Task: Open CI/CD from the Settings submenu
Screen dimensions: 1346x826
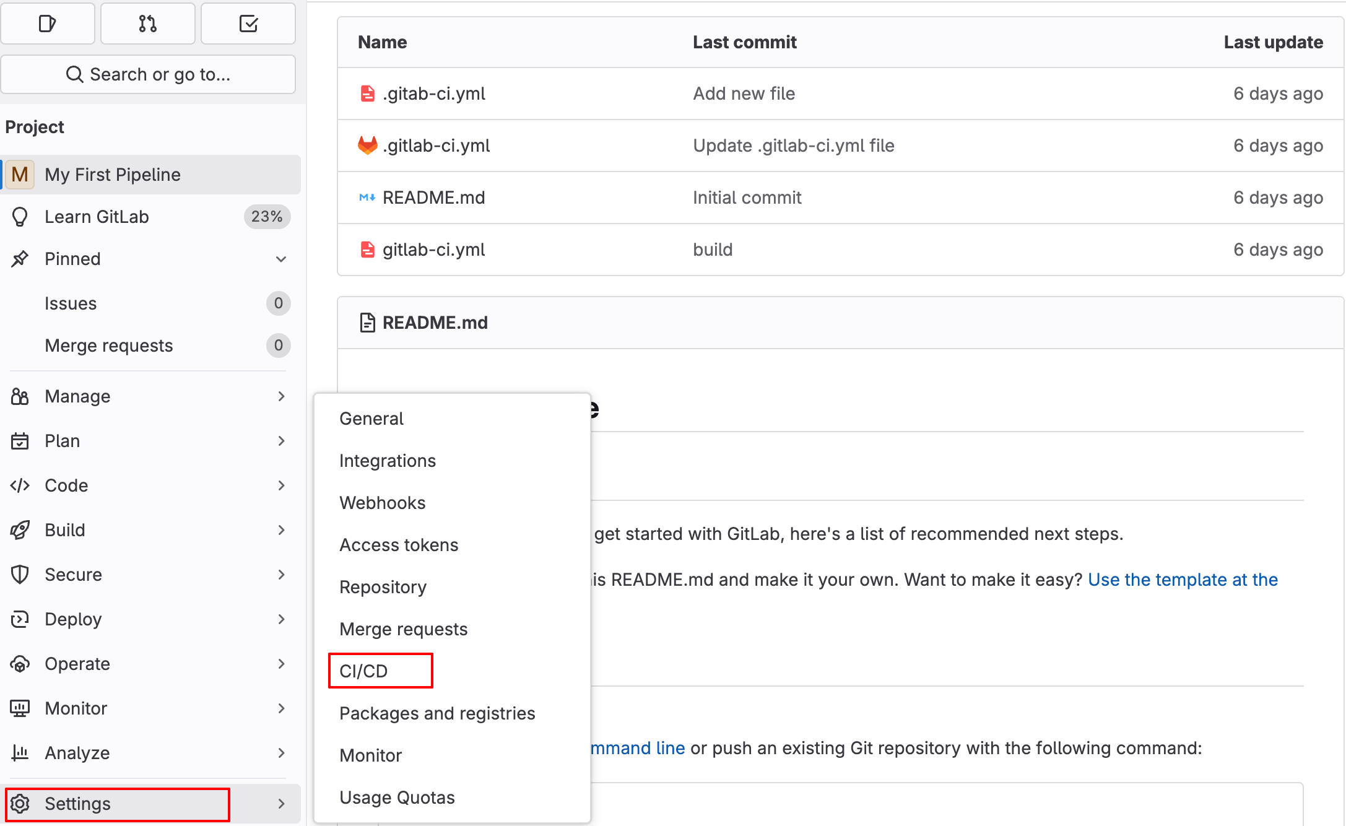Action: coord(363,671)
